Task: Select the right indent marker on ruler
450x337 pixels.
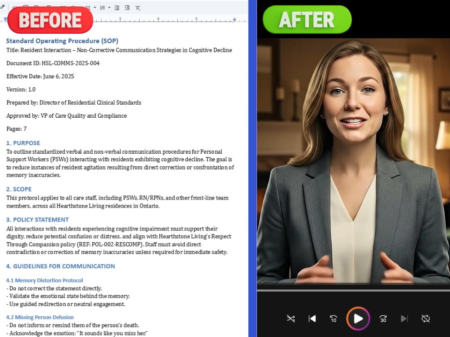Action: pos(234,19)
